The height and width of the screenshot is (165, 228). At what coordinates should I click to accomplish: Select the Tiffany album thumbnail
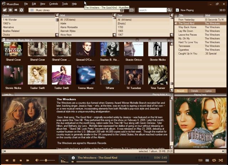(x=110, y=75)
